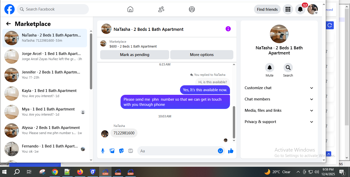Select Kayla 1 Bed conversation
The image size is (350, 177).
click(45, 94)
